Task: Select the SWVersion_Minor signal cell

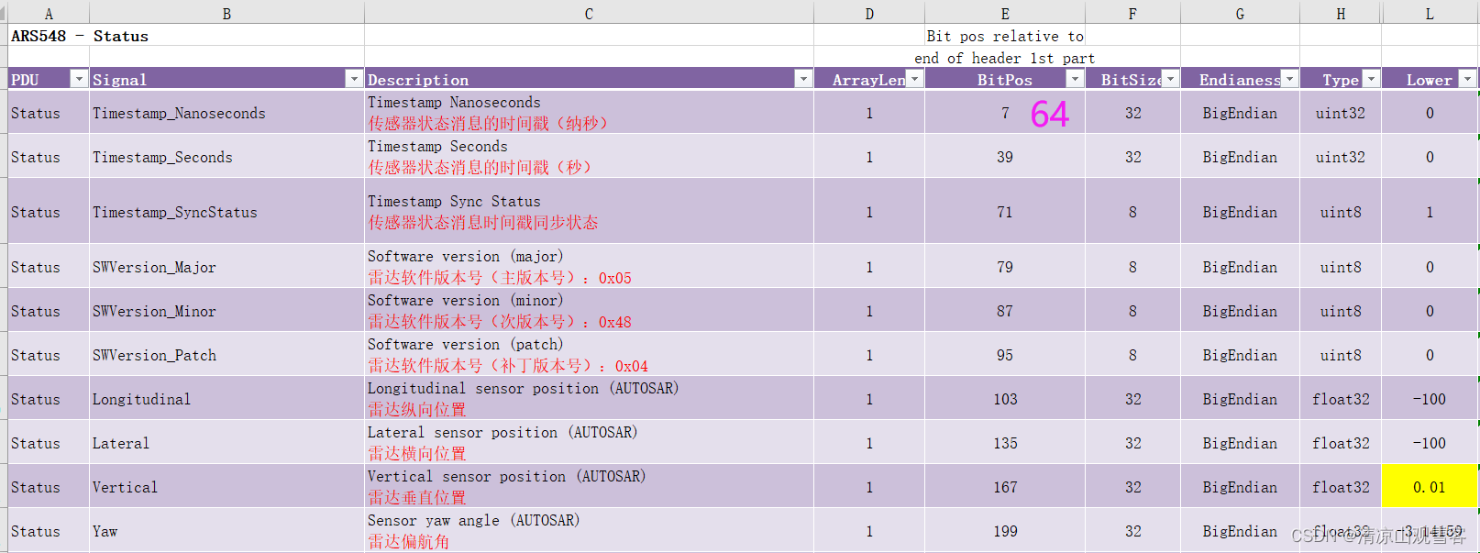Action: pos(226,311)
